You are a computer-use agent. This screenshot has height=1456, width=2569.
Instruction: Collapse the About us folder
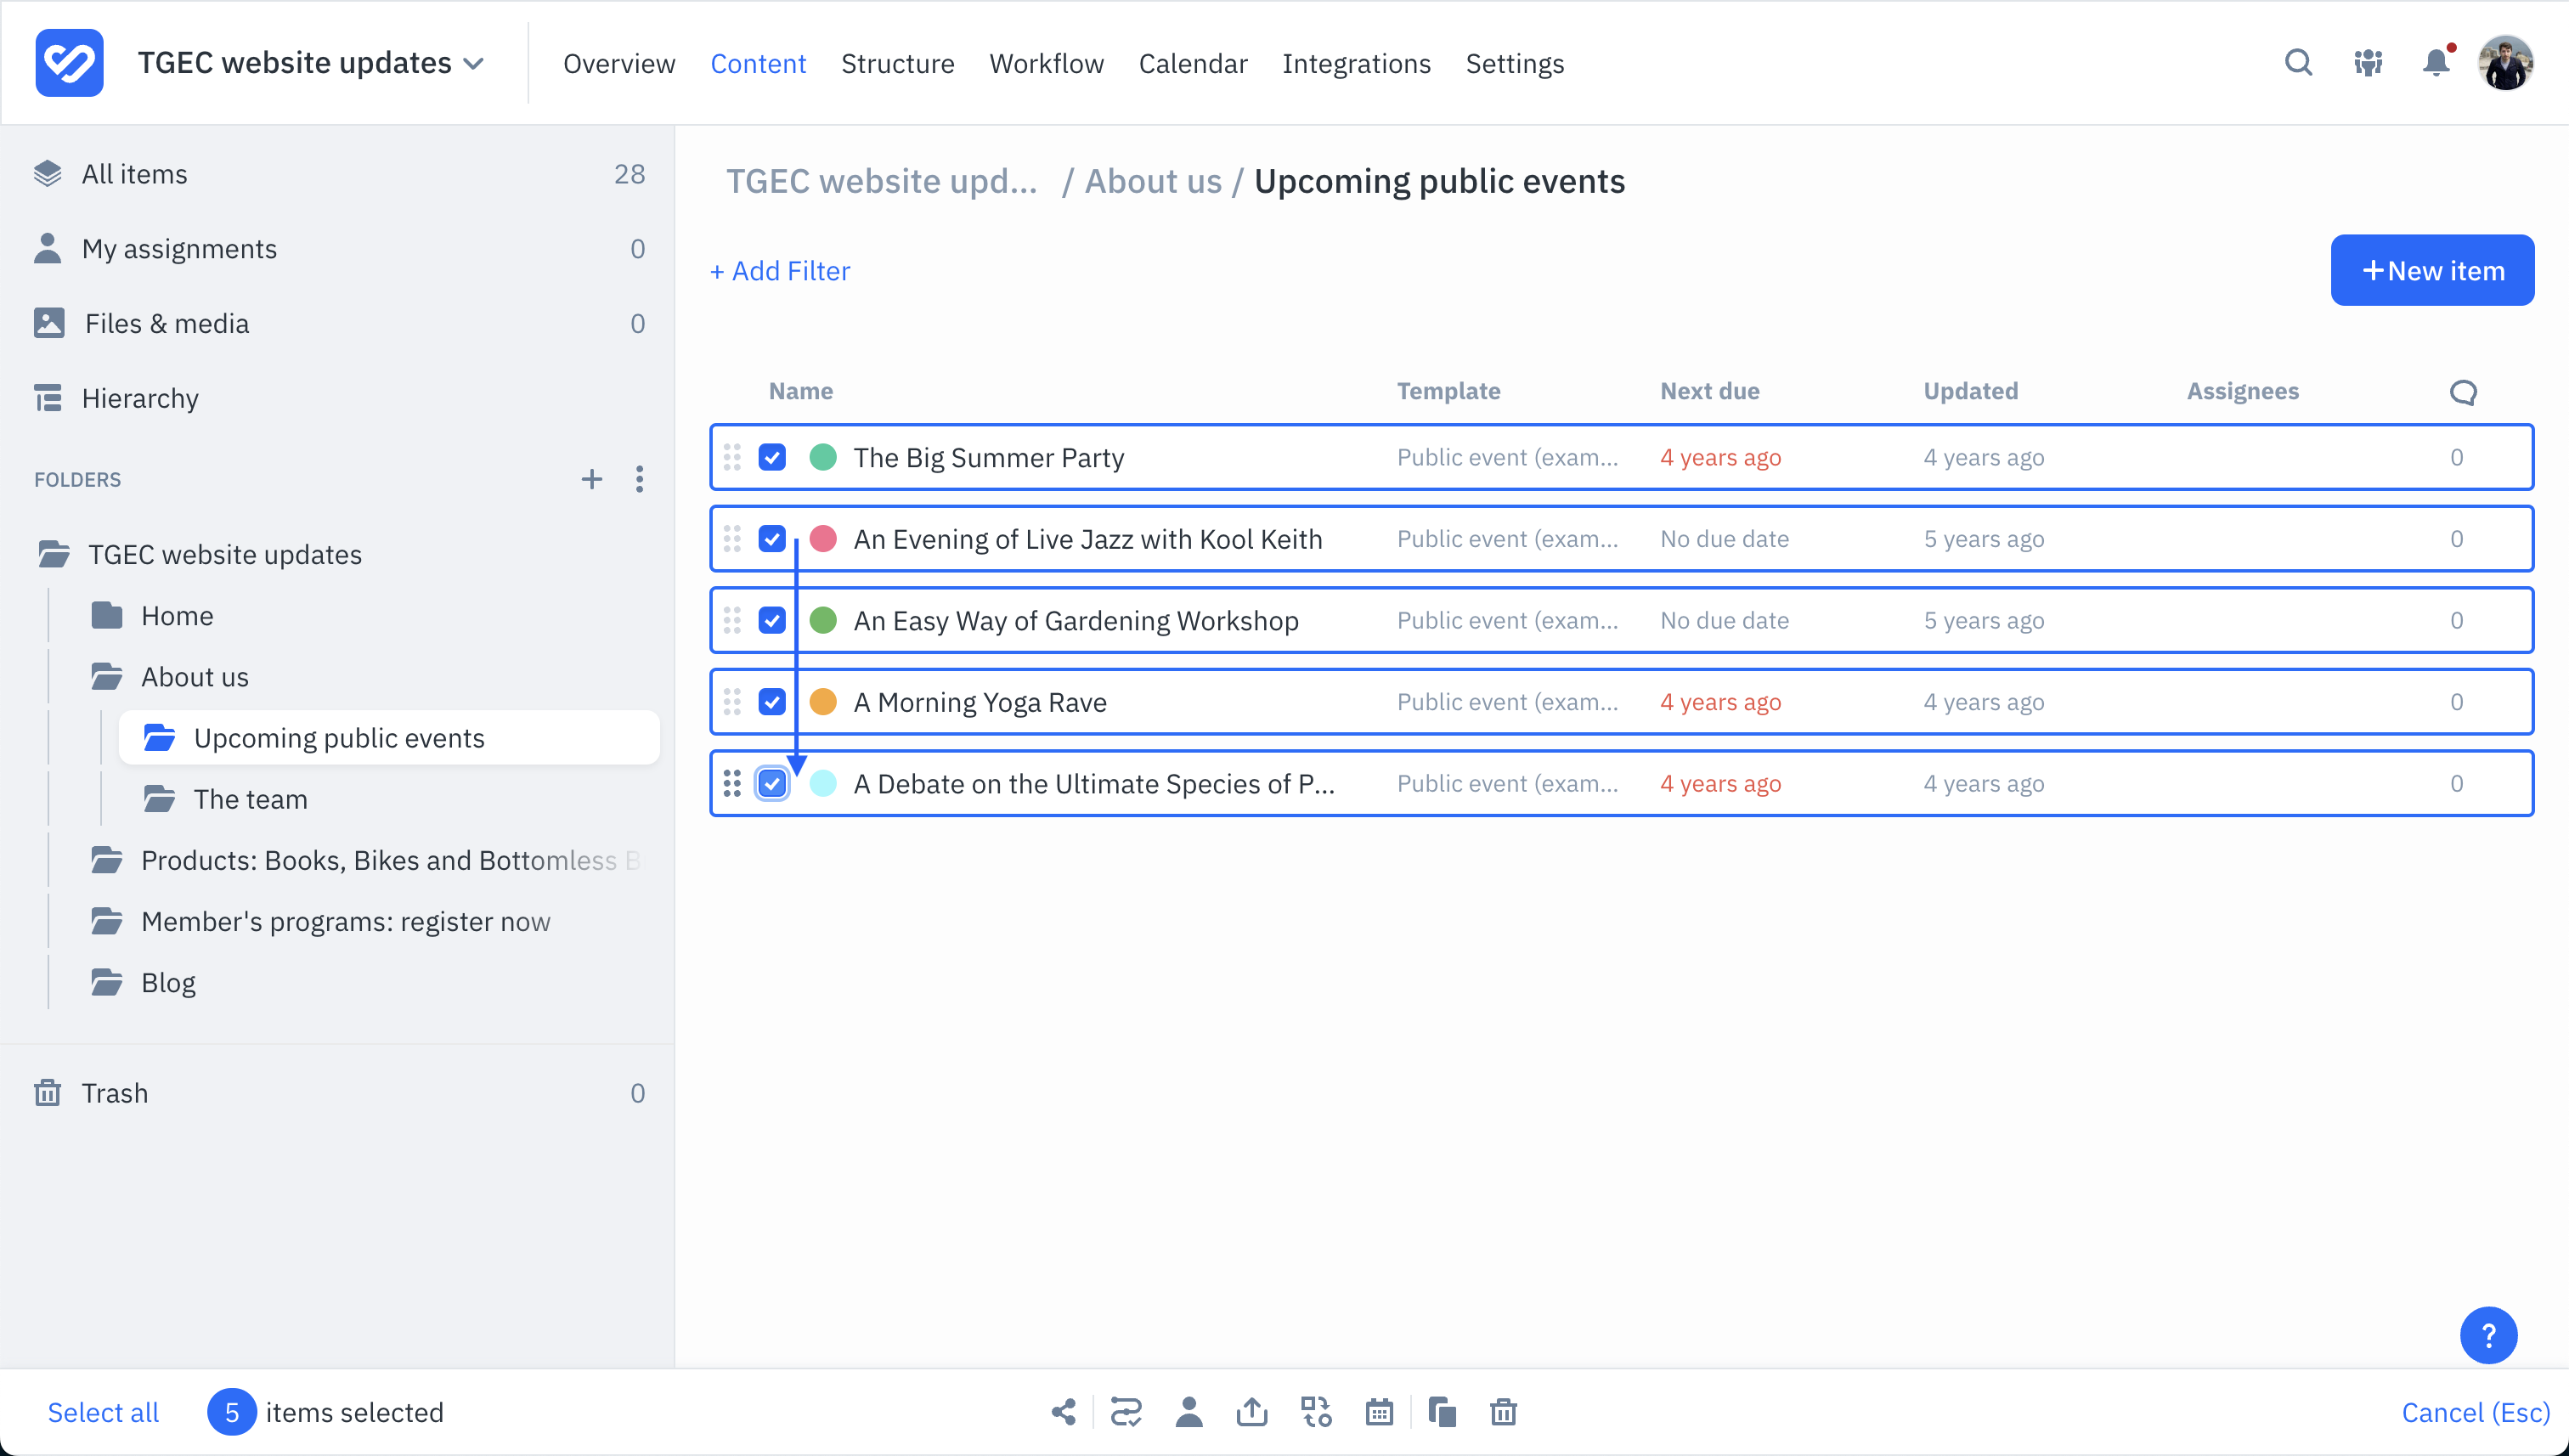coord(106,677)
